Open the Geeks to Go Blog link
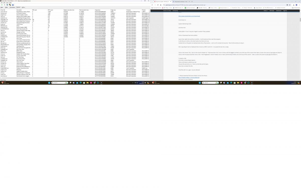The image size is (301, 190). [167, 11]
